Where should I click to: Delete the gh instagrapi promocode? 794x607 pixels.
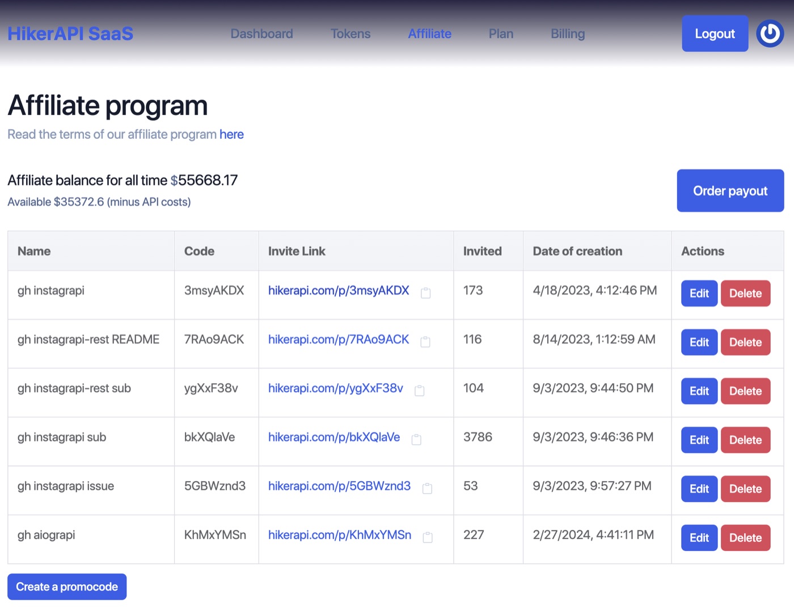coord(746,293)
